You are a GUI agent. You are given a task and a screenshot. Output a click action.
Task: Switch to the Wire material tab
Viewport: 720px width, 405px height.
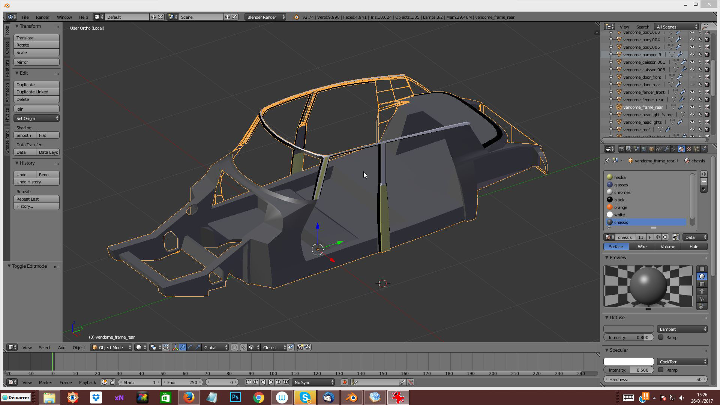[642, 247]
